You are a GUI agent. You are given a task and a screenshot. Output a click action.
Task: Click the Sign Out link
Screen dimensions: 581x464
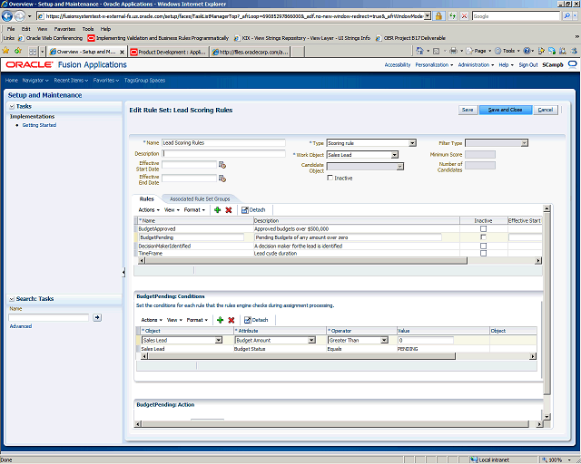pos(528,64)
